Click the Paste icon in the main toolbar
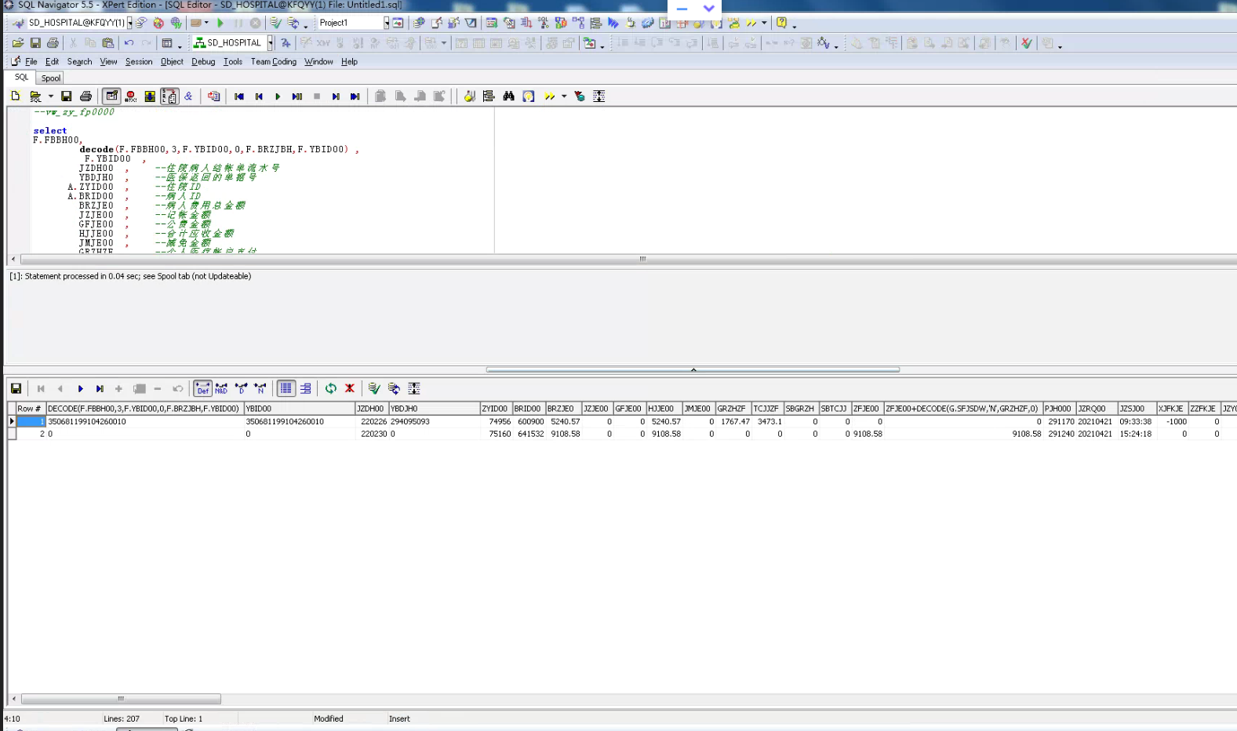The image size is (1237, 731). 108,43
